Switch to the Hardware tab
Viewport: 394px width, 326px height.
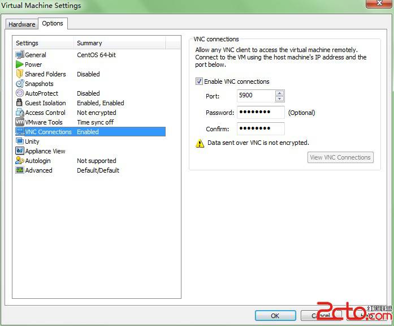click(22, 24)
